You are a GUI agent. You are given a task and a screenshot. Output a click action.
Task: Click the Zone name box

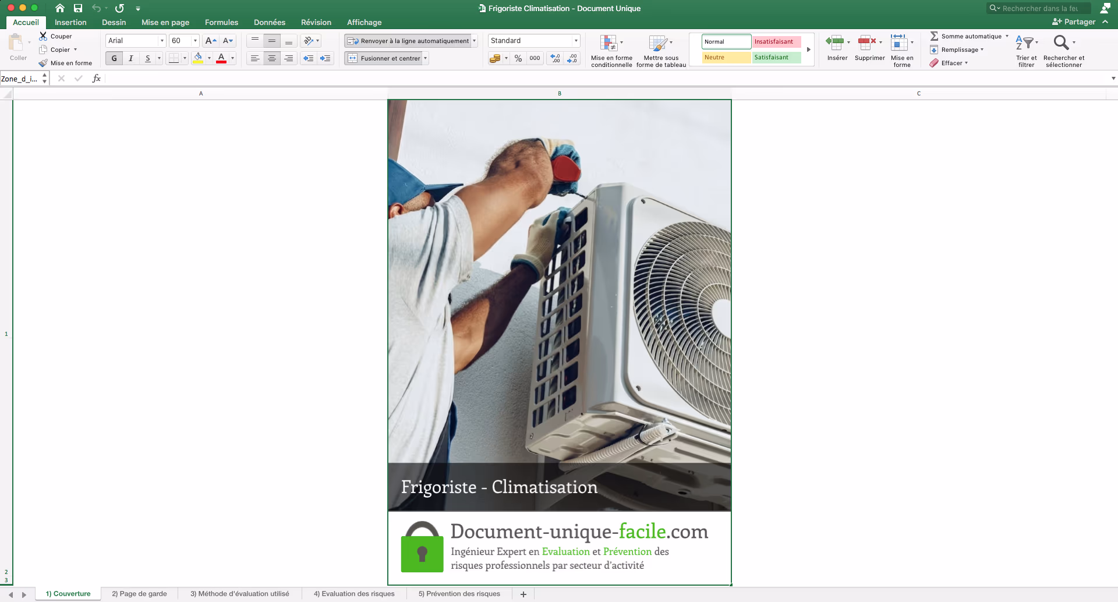click(20, 79)
